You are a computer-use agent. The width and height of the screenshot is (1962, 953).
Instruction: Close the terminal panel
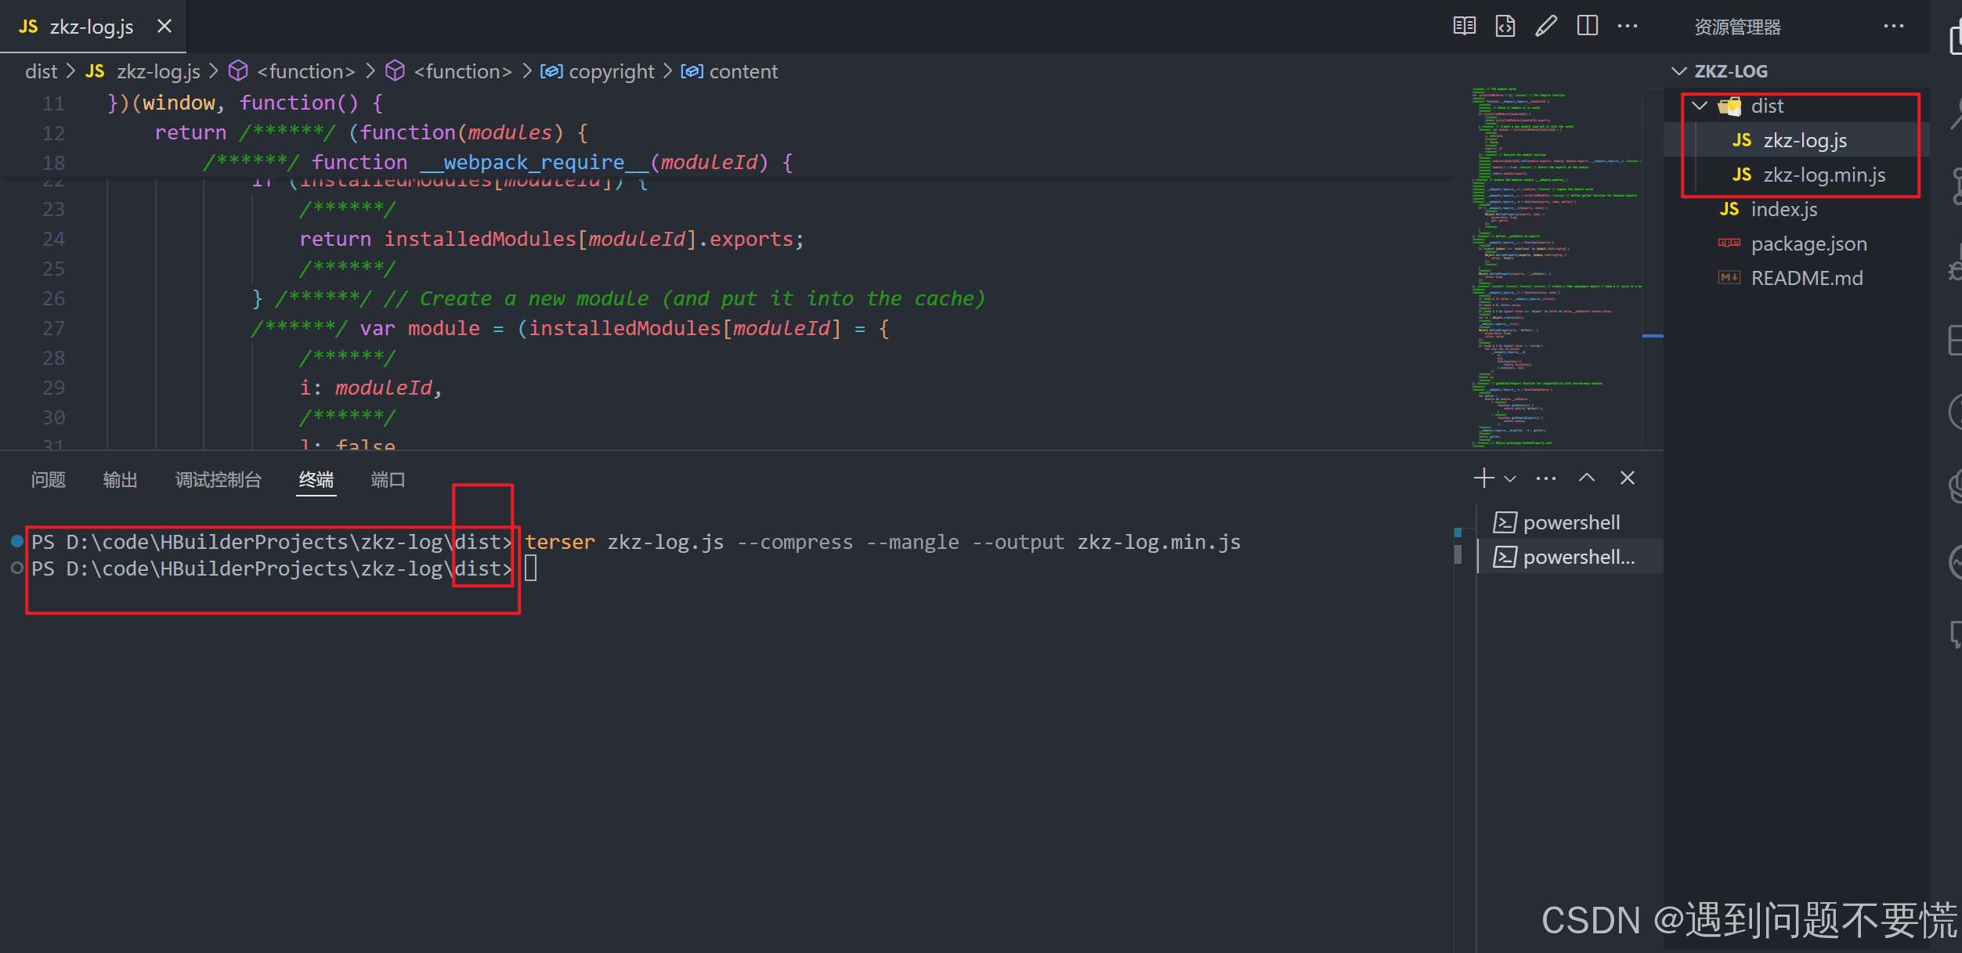pyautogui.click(x=1628, y=478)
